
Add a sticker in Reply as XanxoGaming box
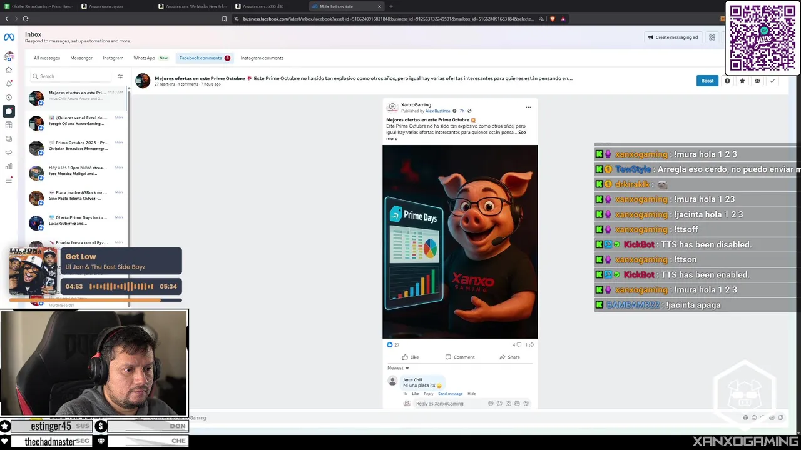point(526,404)
